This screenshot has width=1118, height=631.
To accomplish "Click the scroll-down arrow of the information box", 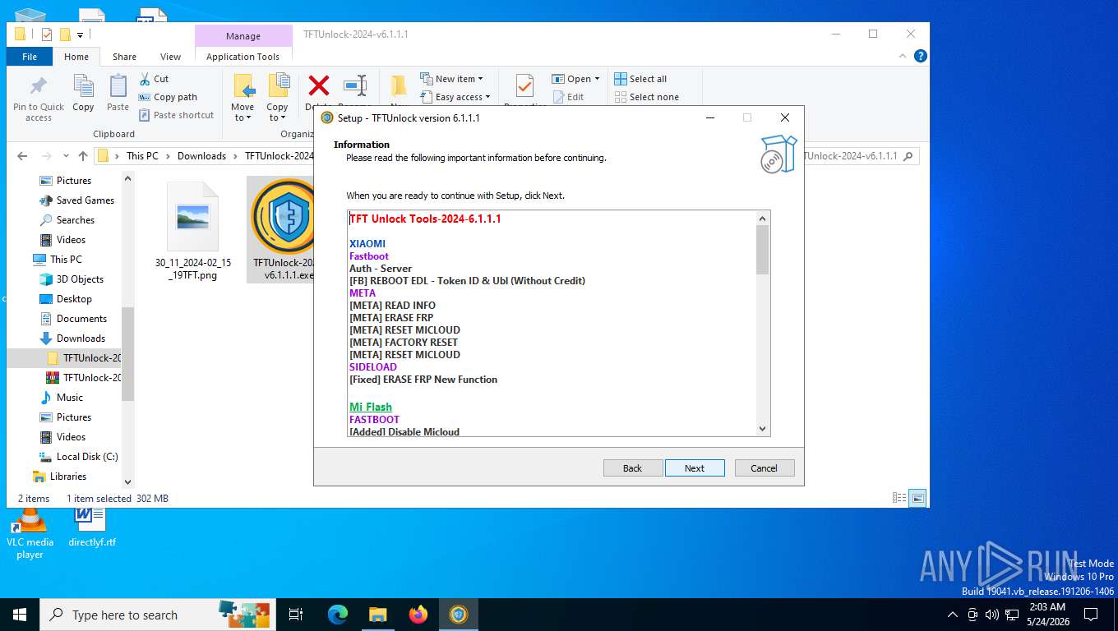I will pyautogui.click(x=762, y=428).
